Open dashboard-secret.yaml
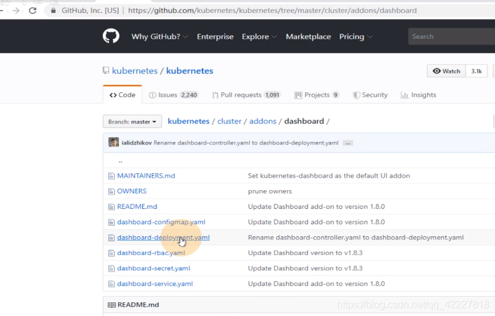Screen dimensions: 495x316 153,269
